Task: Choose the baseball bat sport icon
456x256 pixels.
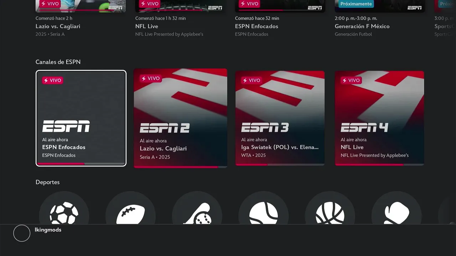Action: [197, 208]
